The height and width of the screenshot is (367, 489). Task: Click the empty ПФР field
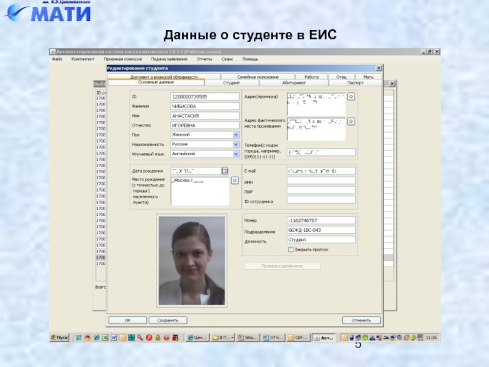tap(321, 190)
